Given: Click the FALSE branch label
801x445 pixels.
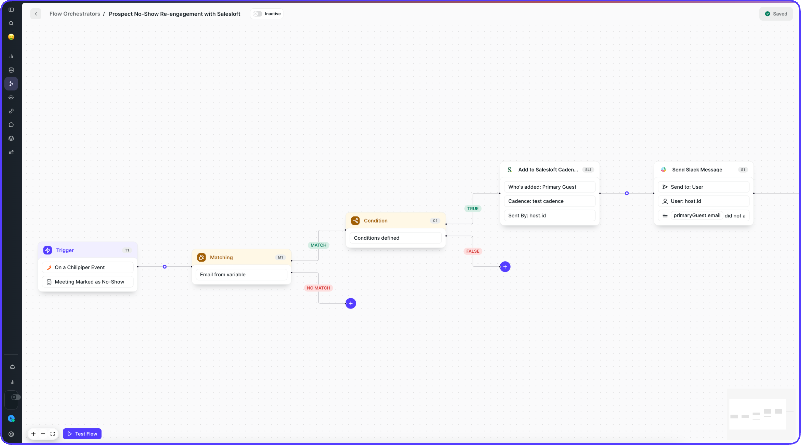Looking at the screenshot, I should pyautogui.click(x=473, y=251).
